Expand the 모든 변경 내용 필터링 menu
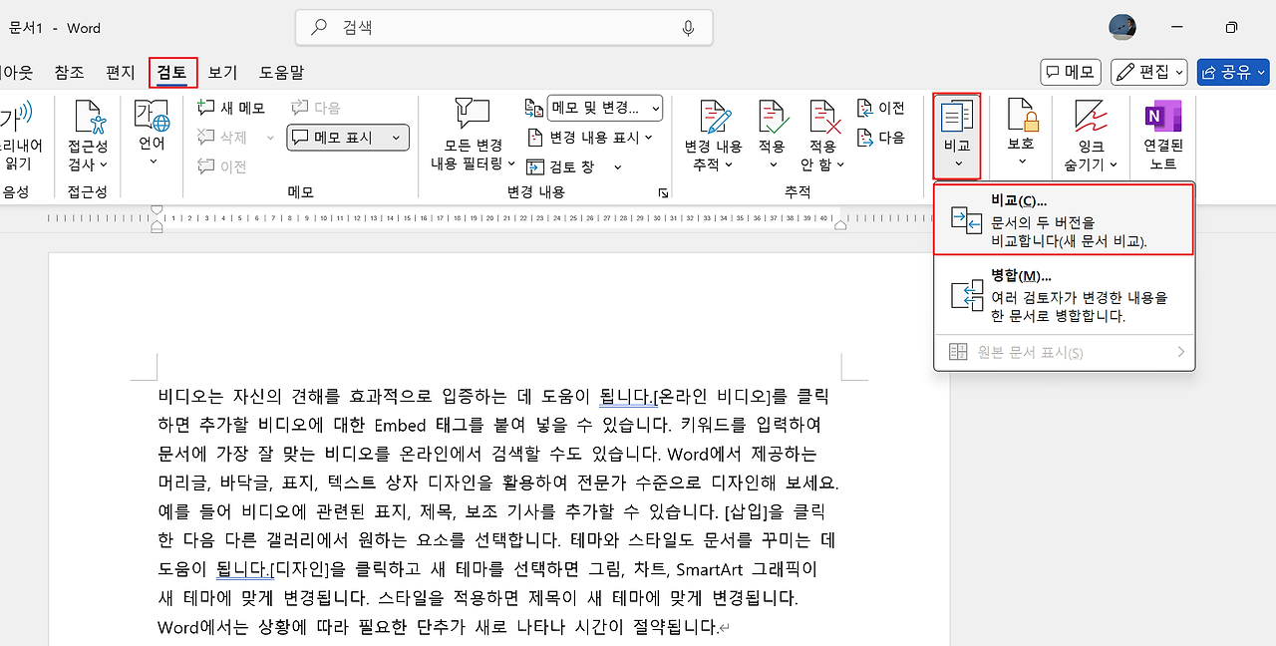This screenshot has height=646, width=1276. [511, 163]
